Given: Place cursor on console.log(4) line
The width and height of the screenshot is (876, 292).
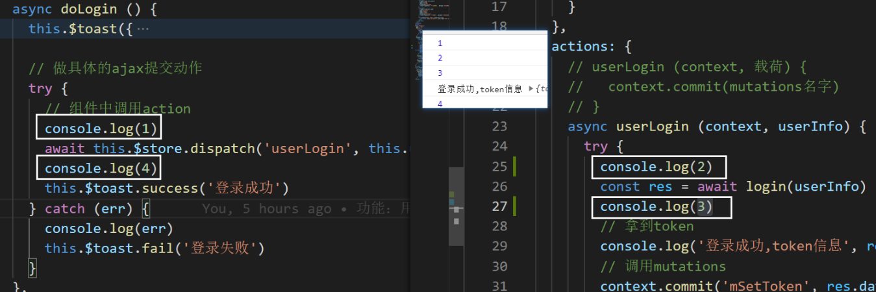Looking at the screenshot, I should [x=101, y=169].
